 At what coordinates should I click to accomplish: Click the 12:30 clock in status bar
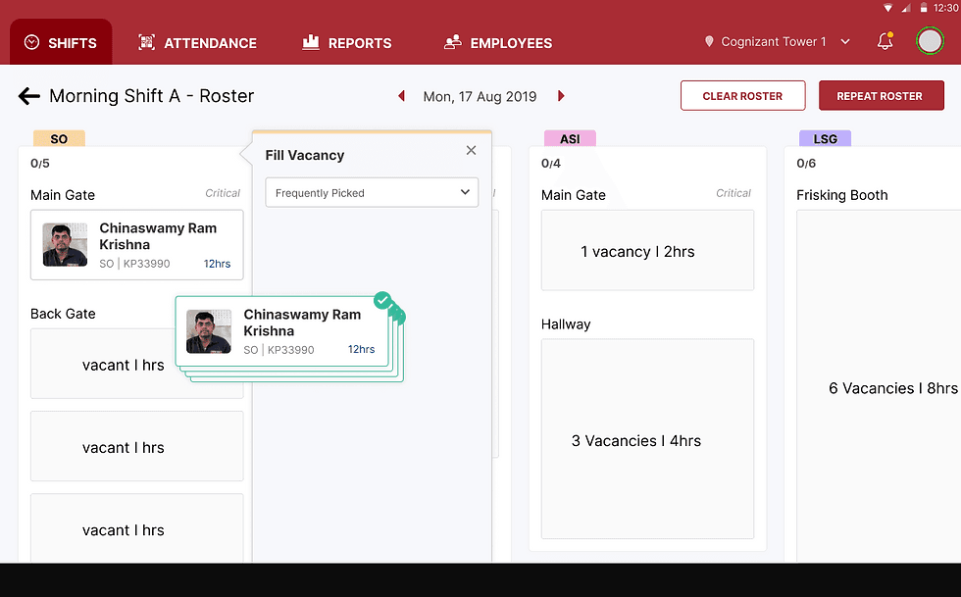[945, 8]
